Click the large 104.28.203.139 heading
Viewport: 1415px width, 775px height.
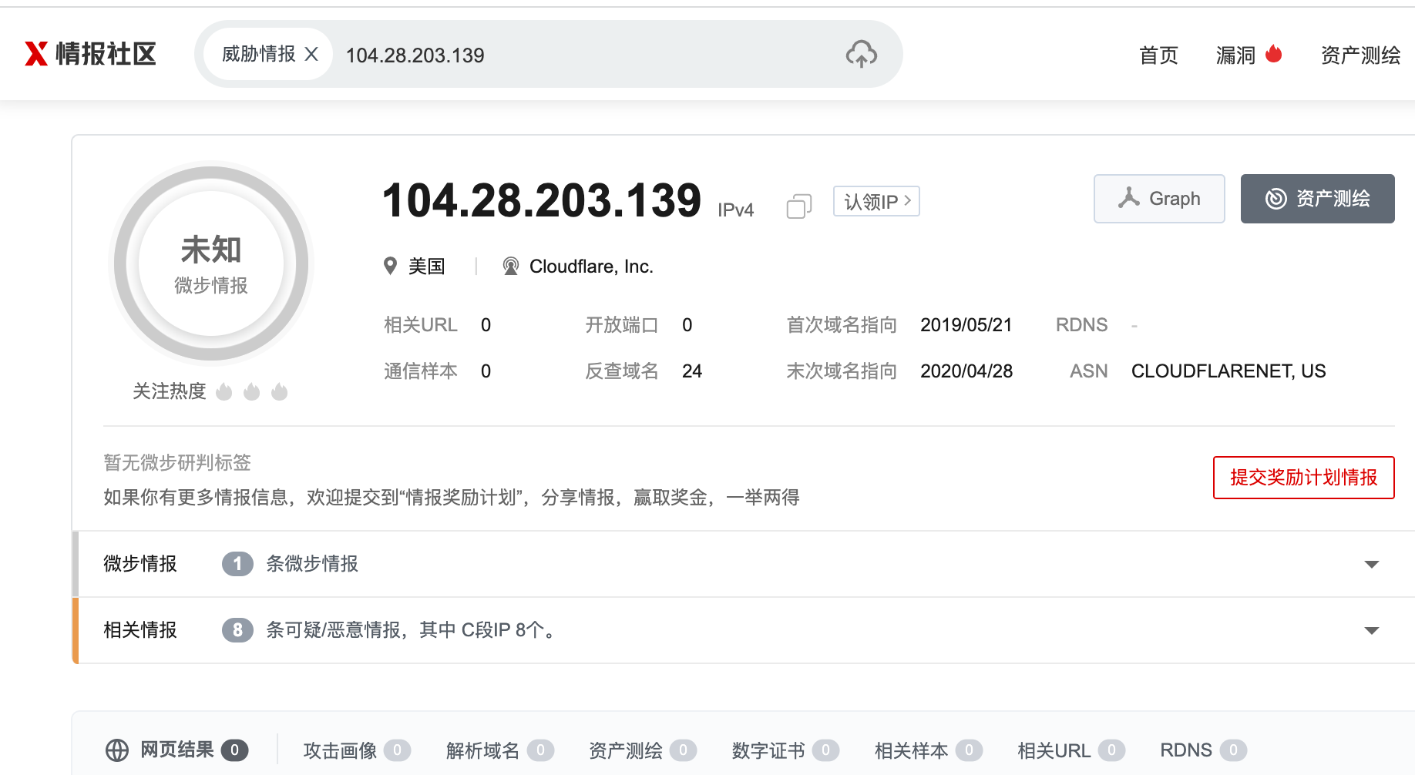click(542, 200)
